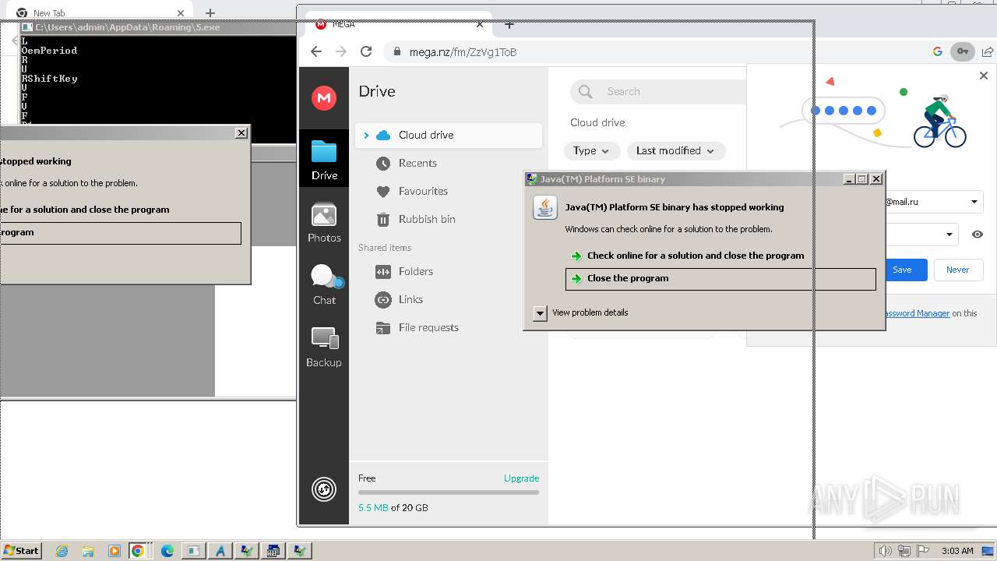
Task: Click the password key icon in address bar
Action: pyautogui.click(x=963, y=51)
